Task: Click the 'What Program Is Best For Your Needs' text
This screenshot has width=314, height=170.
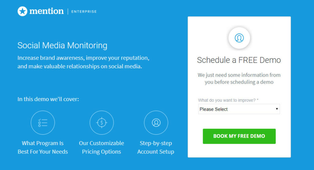Action: coord(43,147)
